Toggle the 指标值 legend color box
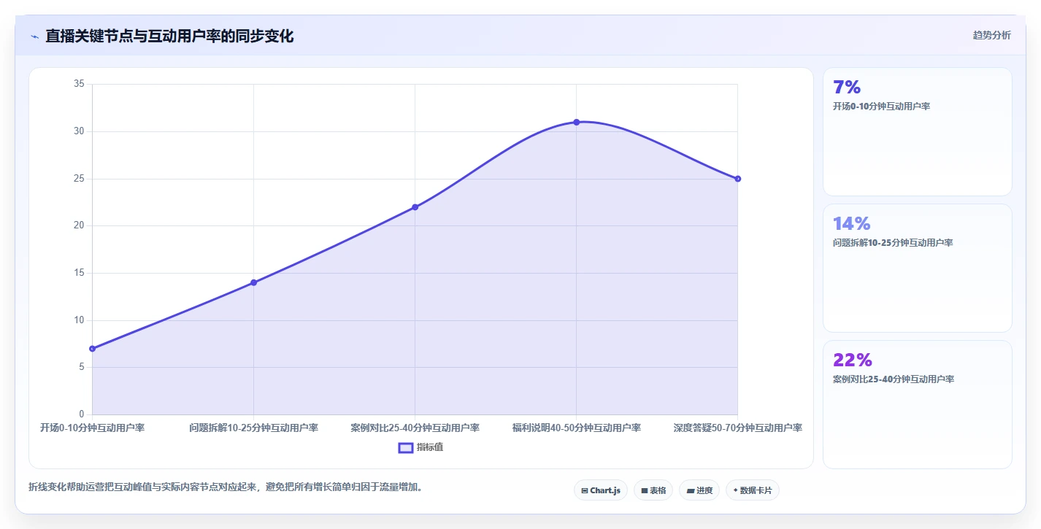This screenshot has width=1041, height=529. tap(406, 447)
